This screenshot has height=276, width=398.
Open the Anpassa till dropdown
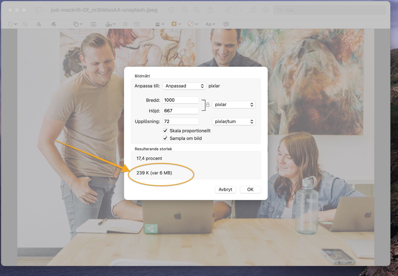184,86
